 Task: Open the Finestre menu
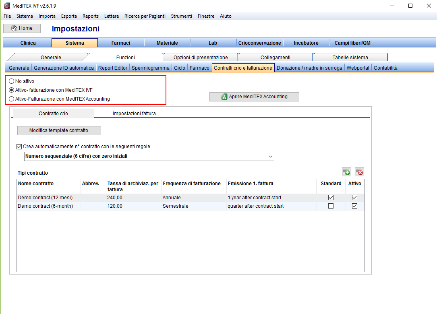click(x=206, y=16)
